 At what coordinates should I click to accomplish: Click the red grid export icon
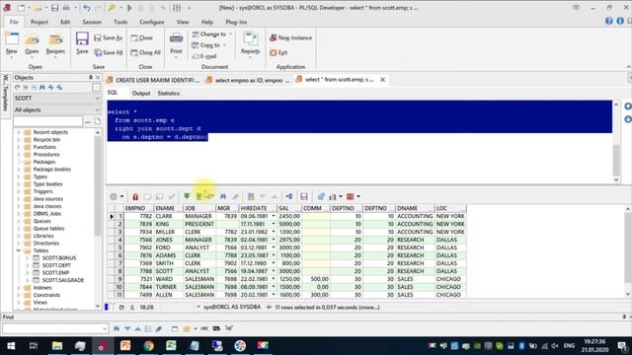click(351, 196)
